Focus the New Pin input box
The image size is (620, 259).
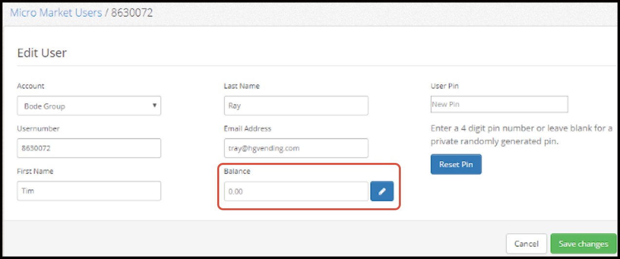coord(499,104)
